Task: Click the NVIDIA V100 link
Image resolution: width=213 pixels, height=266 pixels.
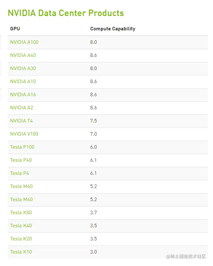Action: 24,134
